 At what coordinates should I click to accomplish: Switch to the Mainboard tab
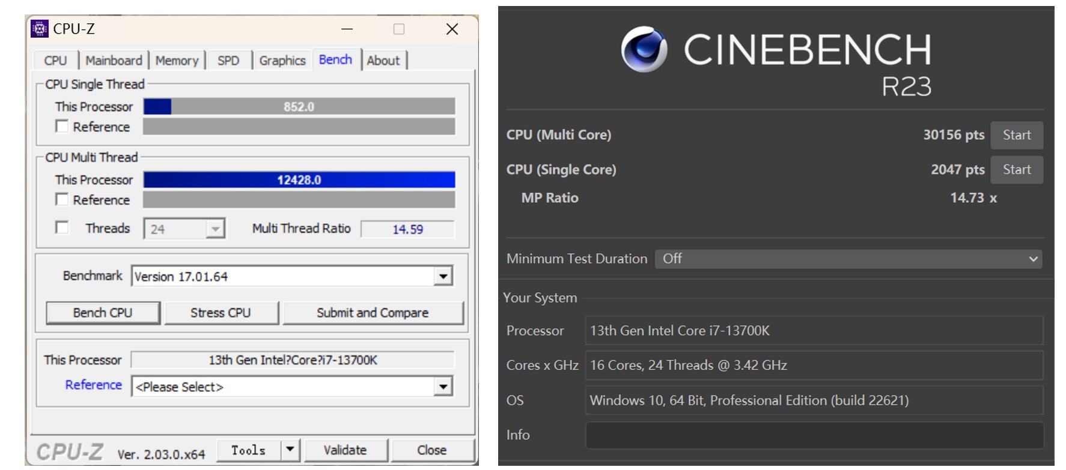coord(114,61)
